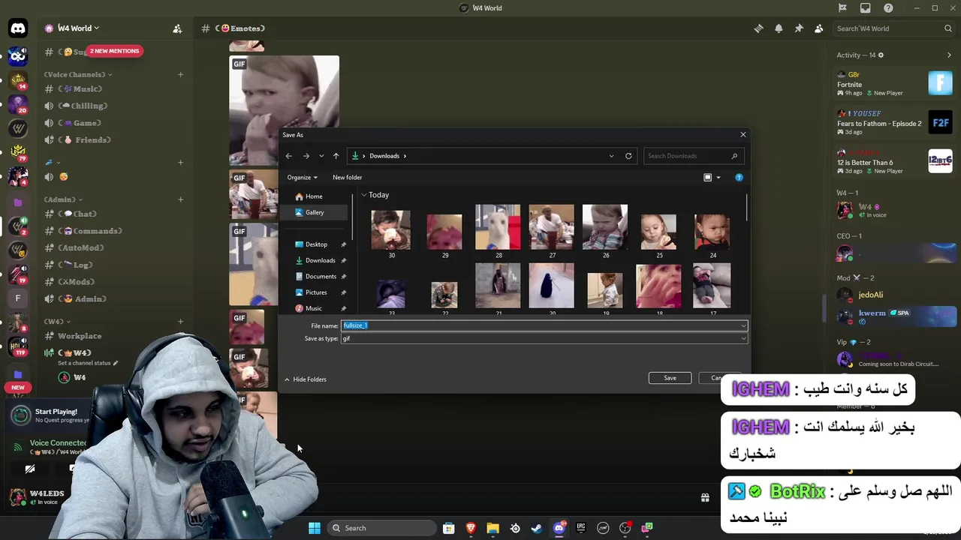
Task: Open the Organize menu
Action: pos(302,178)
